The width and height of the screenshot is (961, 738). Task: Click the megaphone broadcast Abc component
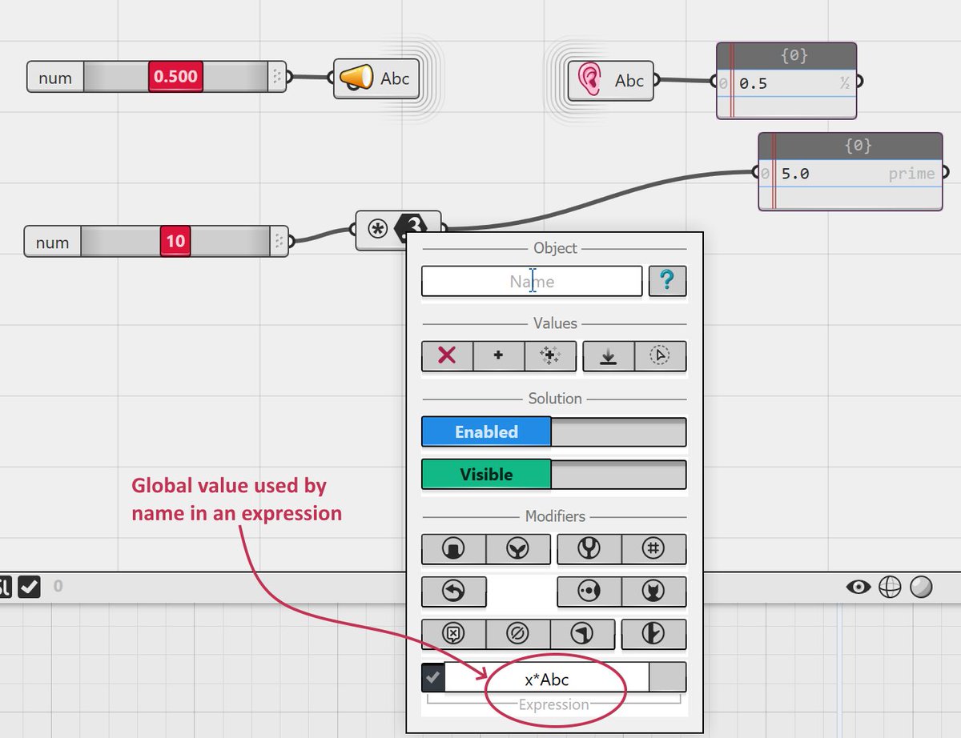pos(376,78)
